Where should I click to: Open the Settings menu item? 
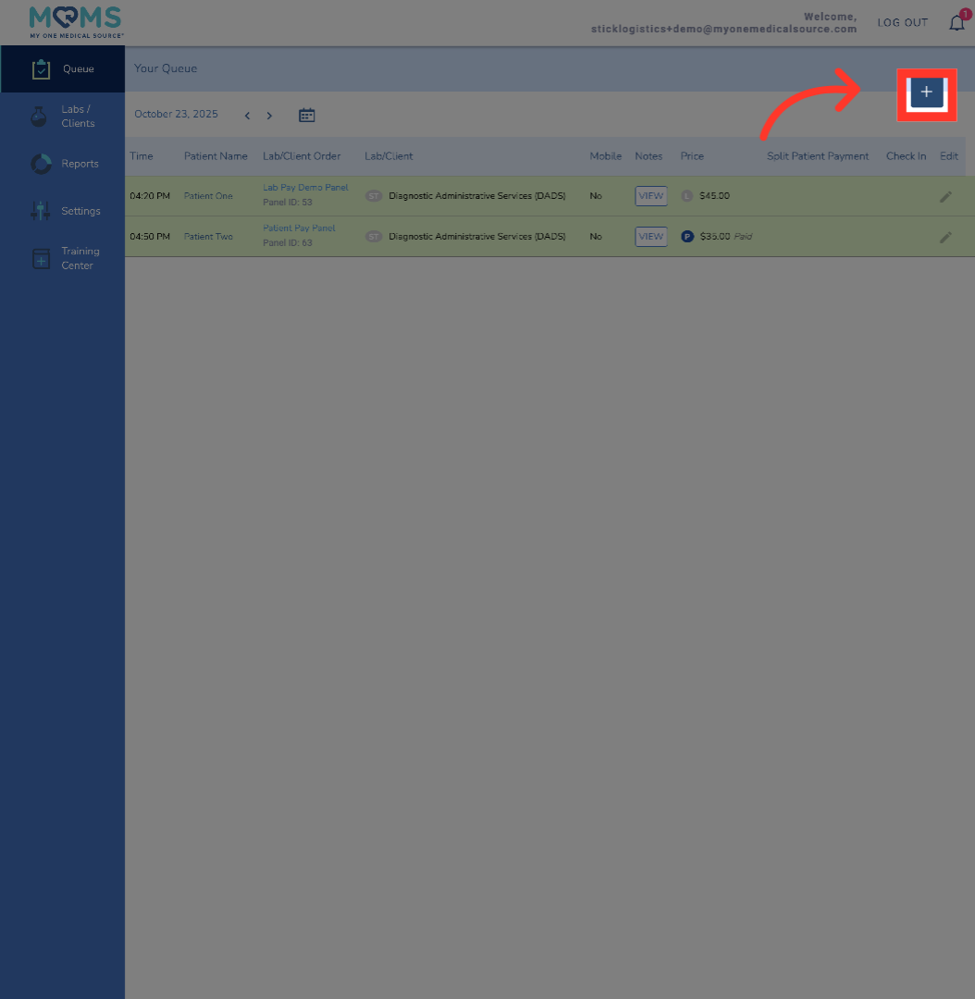pyautogui.click(x=63, y=211)
